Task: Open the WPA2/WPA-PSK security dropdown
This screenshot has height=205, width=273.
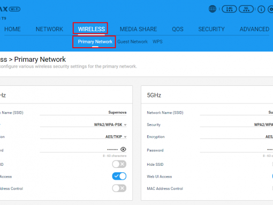Action: [x=84, y=125]
